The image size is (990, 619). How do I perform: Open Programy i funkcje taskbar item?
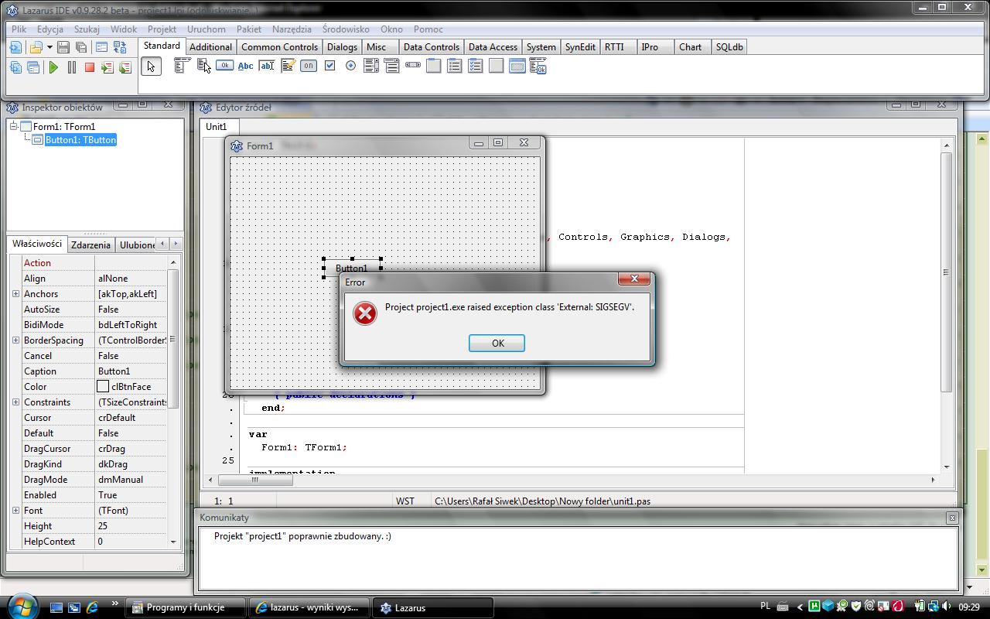coord(186,607)
